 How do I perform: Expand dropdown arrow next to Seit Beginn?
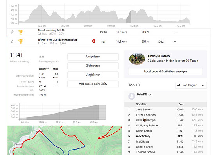(203, 85)
